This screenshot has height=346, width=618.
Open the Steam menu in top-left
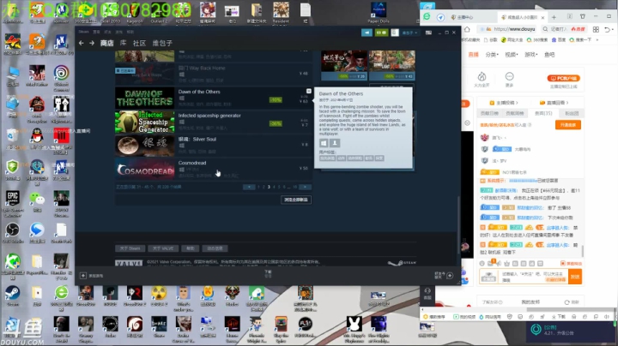(83, 32)
